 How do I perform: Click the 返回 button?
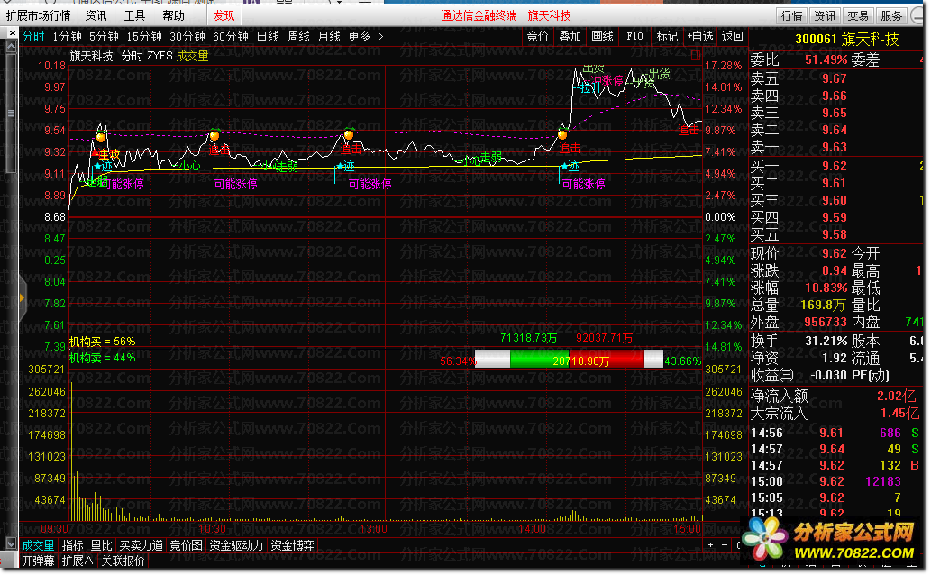point(732,37)
